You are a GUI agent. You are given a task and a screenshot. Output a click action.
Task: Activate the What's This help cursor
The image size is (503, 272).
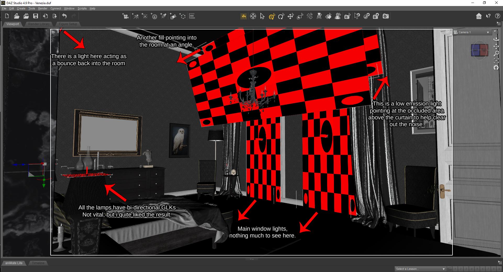[488, 16]
